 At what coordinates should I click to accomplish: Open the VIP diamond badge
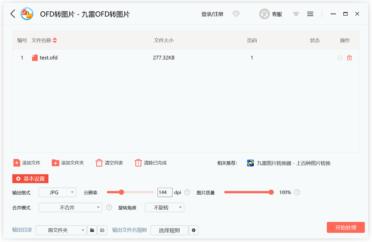pos(236,14)
